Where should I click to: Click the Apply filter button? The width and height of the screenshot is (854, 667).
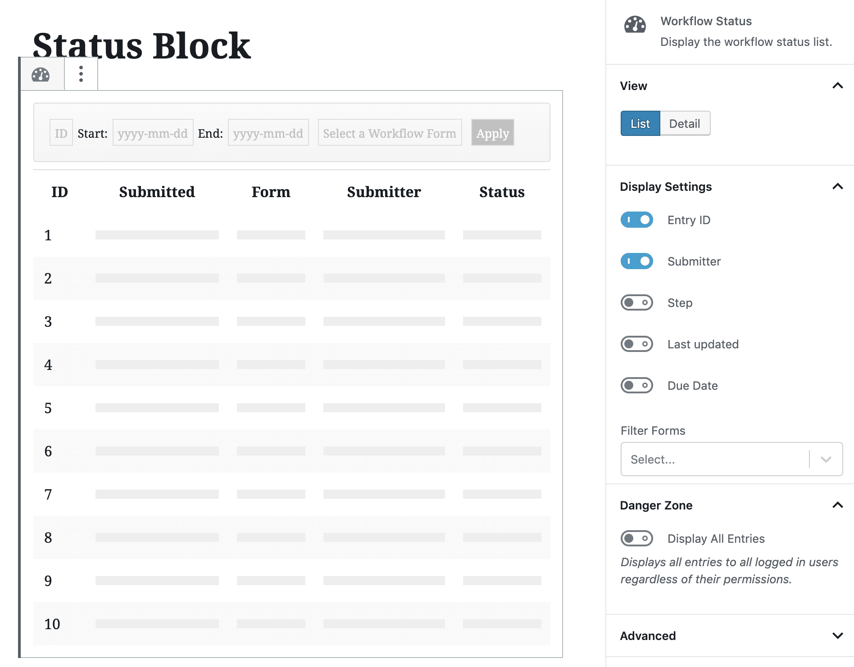pos(492,133)
